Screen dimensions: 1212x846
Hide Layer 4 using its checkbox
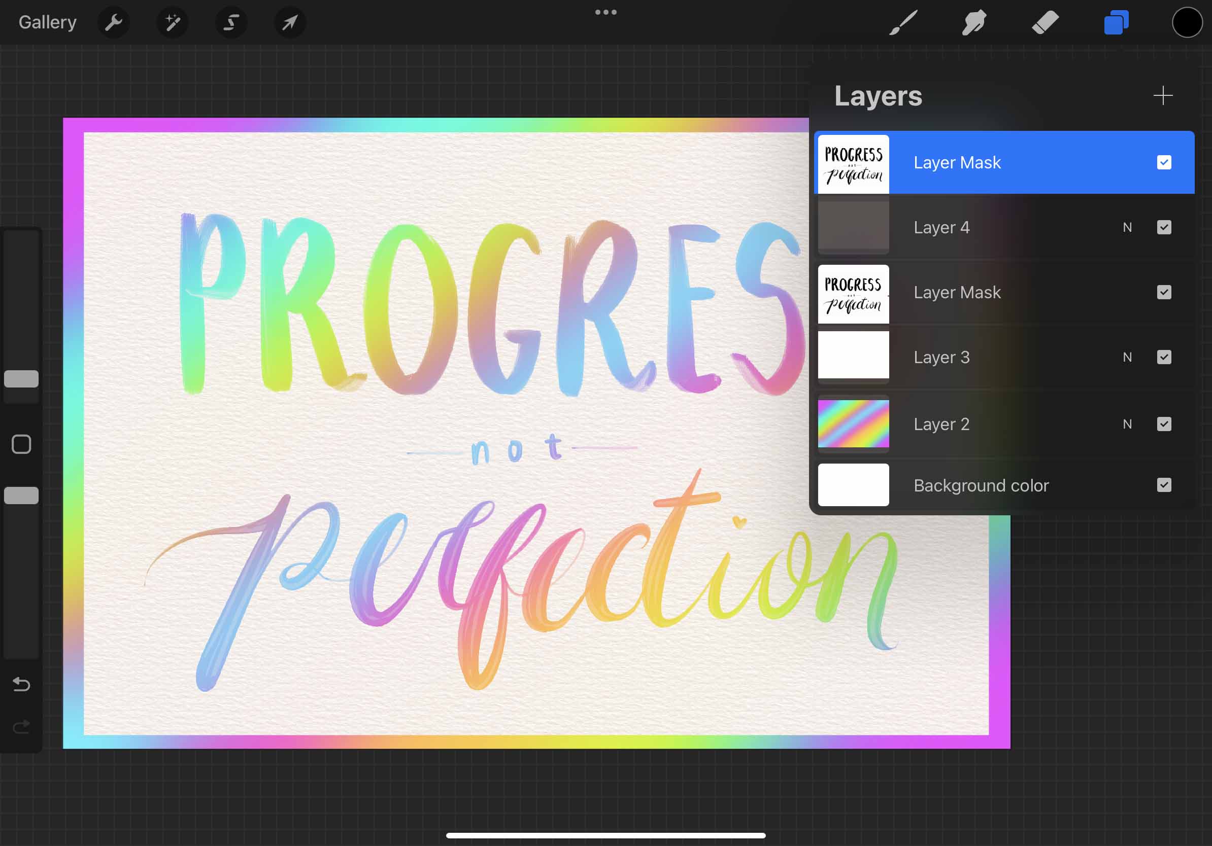1163,227
